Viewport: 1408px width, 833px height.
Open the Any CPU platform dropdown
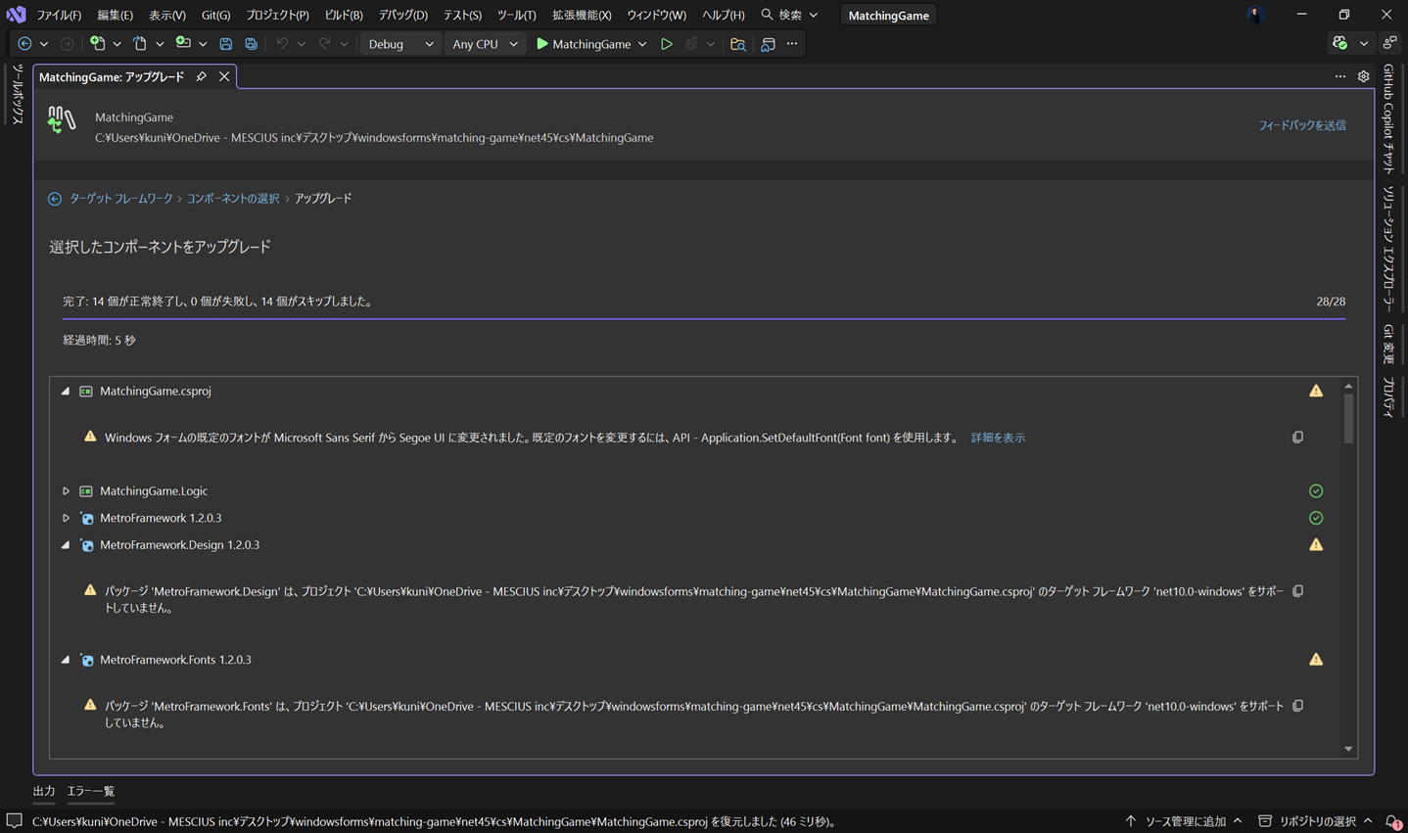(485, 44)
